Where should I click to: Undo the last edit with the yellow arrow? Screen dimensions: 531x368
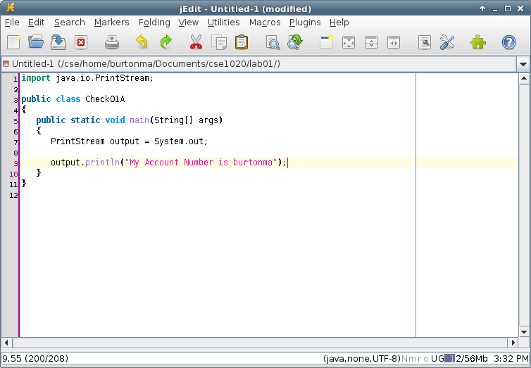(x=142, y=43)
